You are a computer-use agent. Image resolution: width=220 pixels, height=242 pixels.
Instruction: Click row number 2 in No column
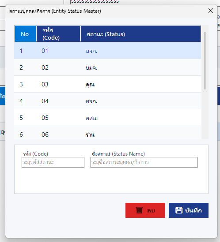(x=21, y=67)
